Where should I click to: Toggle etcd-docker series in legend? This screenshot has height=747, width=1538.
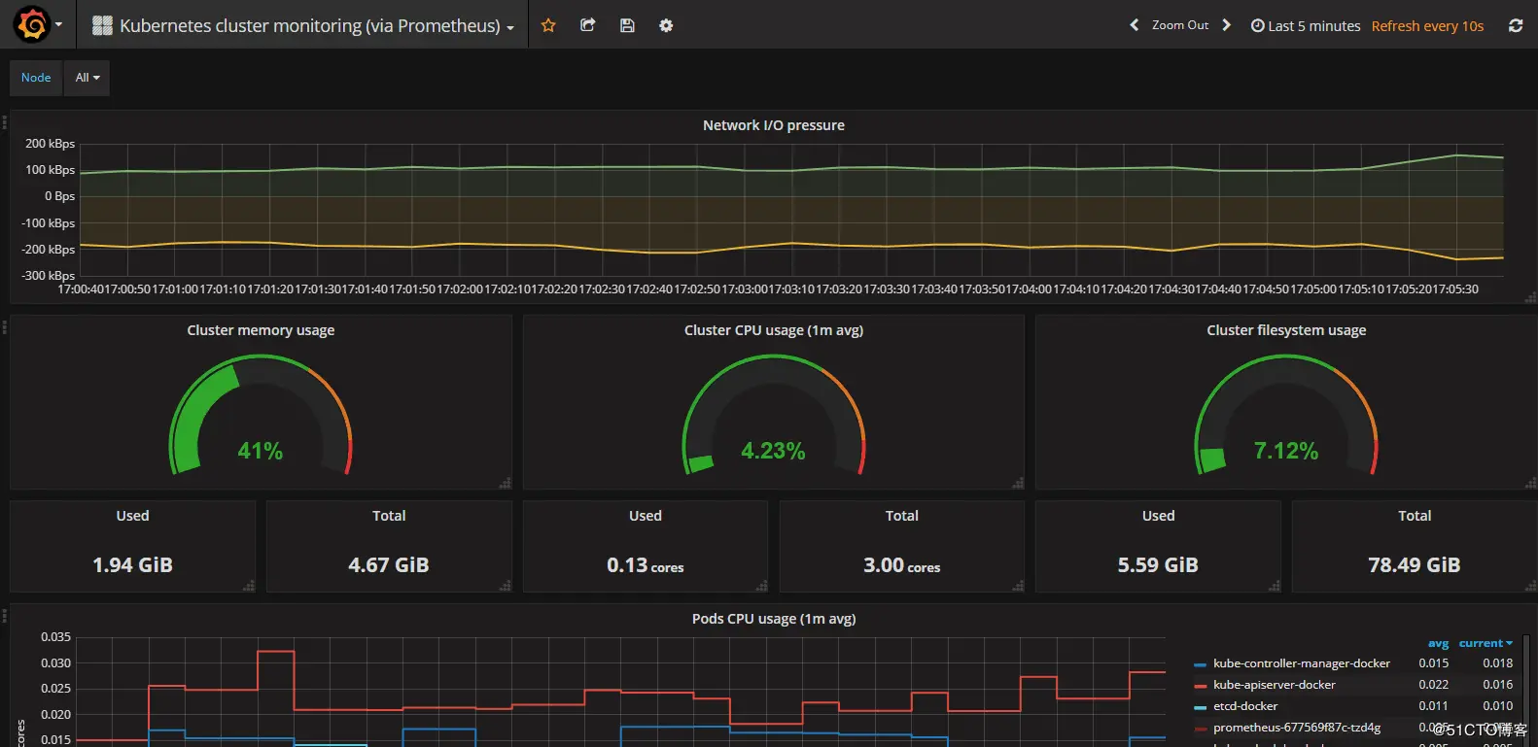pos(1245,706)
